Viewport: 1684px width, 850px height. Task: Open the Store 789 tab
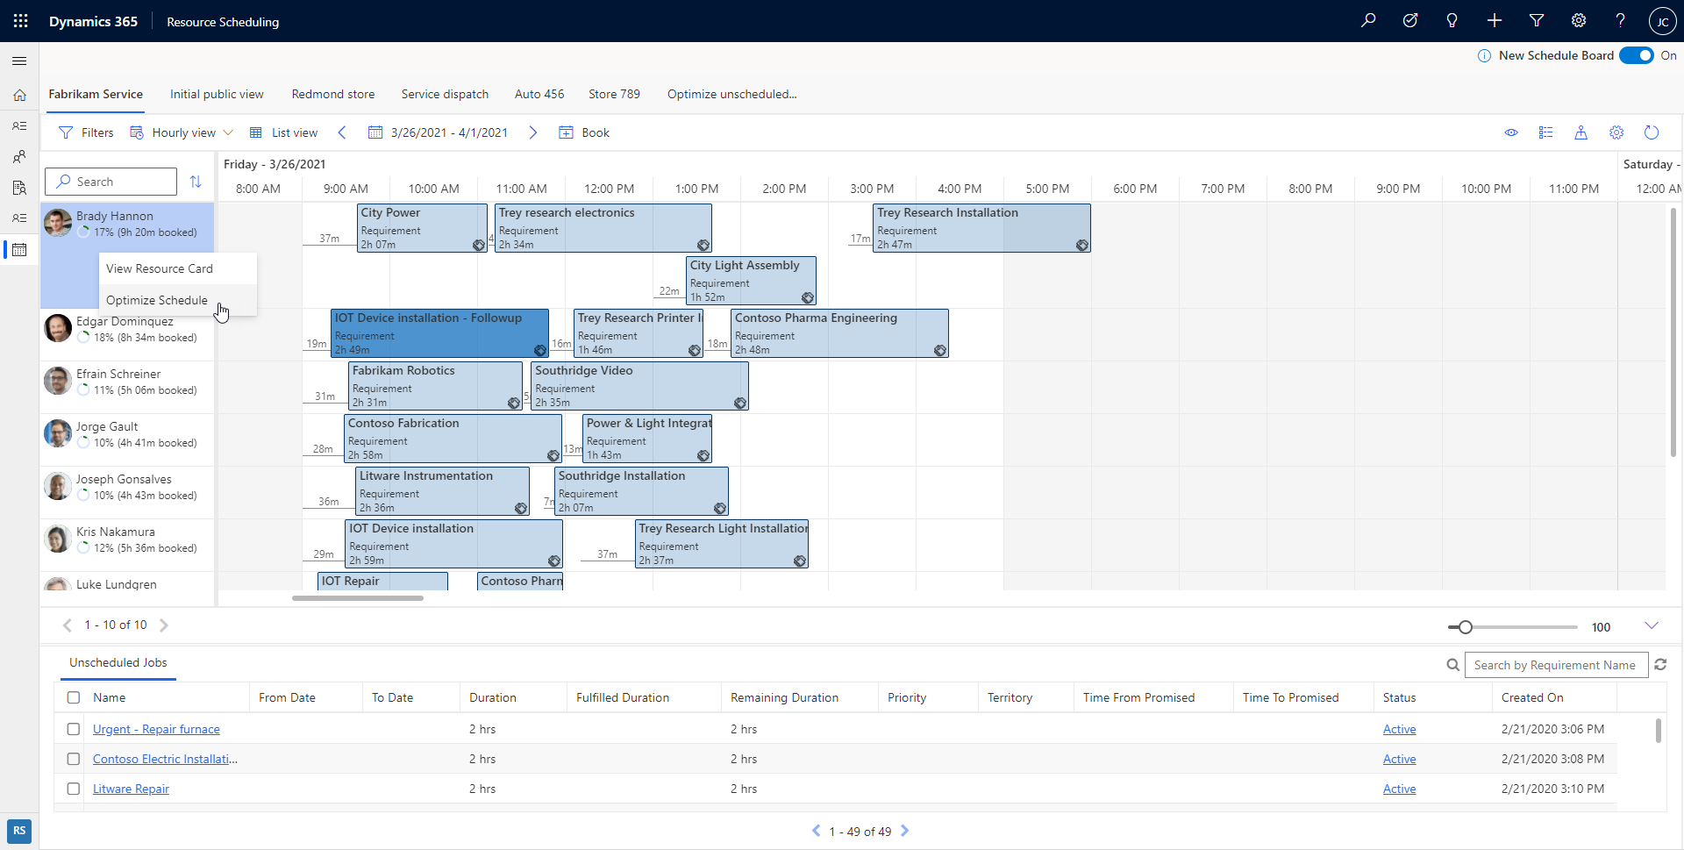tap(614, 94)
